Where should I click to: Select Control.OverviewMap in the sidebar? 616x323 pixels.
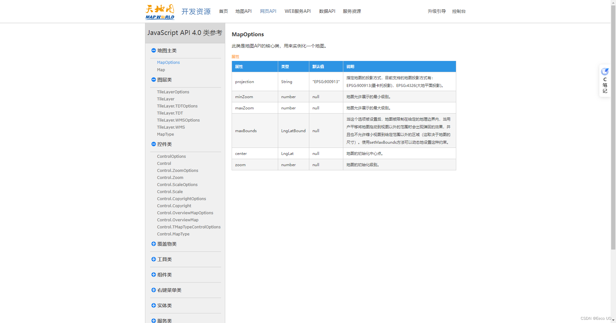(177, 220)
